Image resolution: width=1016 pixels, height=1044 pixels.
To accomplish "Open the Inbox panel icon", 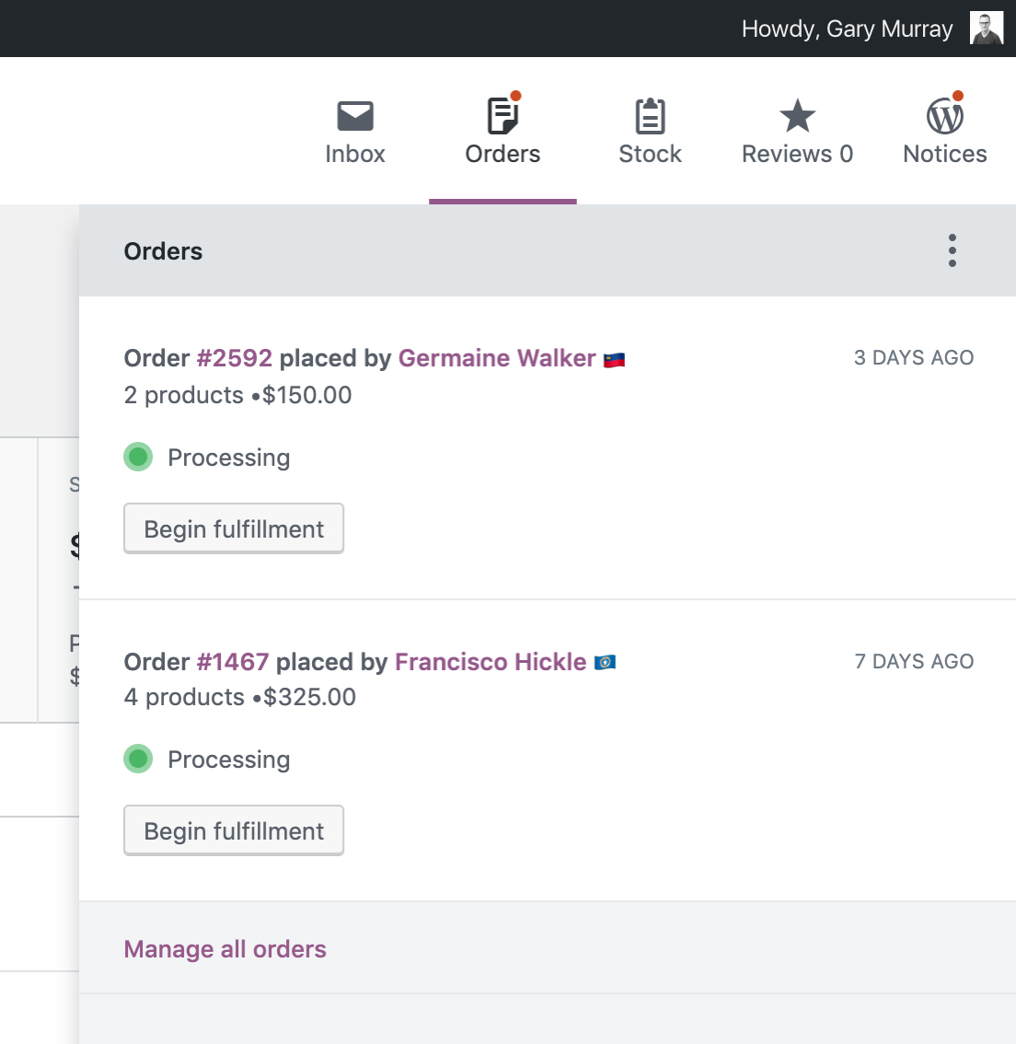I will (355, 115).
